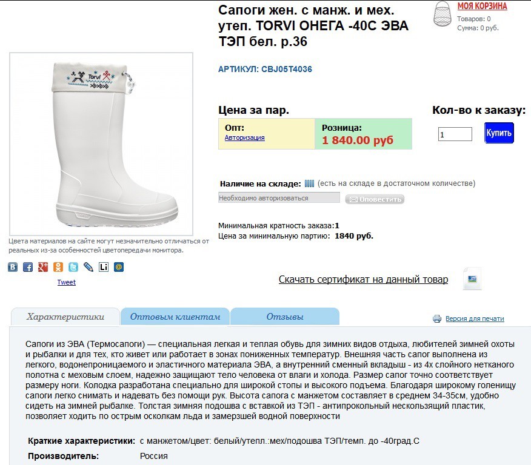
Task: Click the printer icon
Action: 437,318
